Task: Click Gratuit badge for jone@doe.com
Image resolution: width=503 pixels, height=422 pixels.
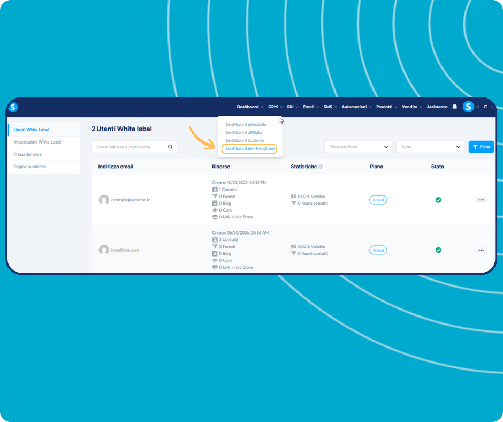Action: pos(378,250)
